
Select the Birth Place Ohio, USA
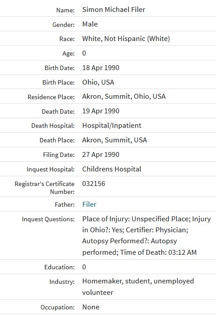(98, 82)
